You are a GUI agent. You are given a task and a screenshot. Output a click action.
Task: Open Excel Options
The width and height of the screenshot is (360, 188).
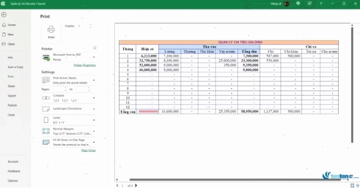[x=13, y=181]
